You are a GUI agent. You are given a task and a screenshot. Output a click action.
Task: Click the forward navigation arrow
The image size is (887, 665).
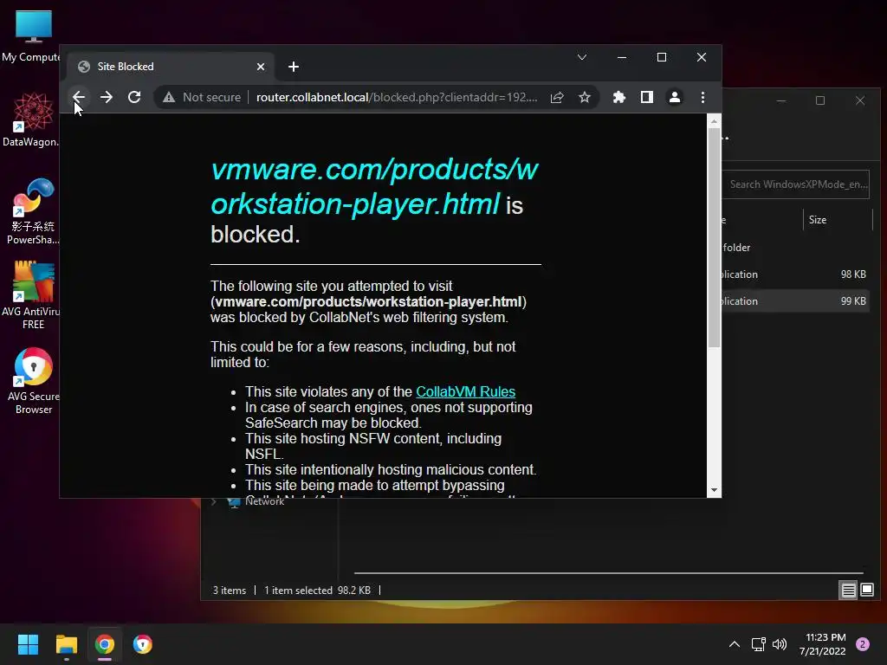tap(107, 97)
